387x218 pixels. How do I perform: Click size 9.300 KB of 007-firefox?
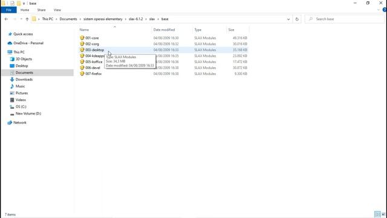241,74
